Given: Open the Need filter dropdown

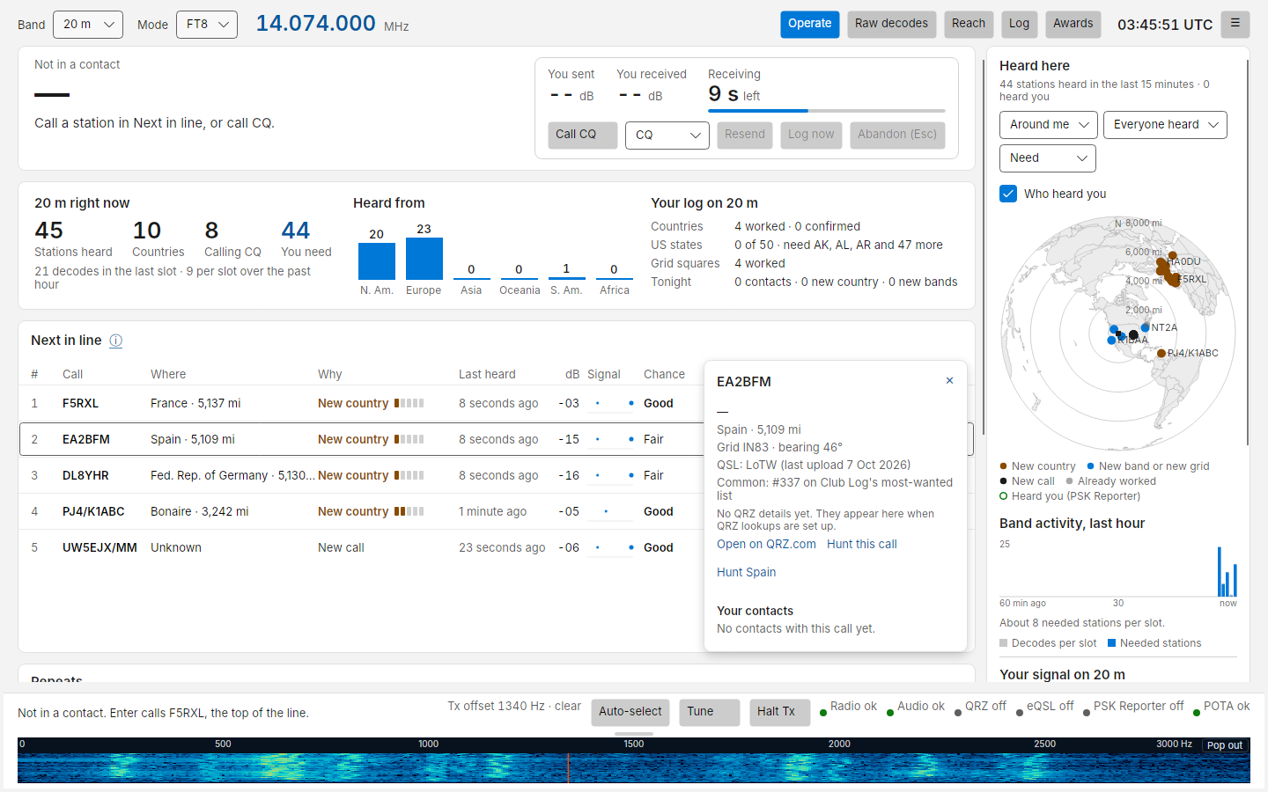Looking at the screenshot, I should tap(1048, 158).
